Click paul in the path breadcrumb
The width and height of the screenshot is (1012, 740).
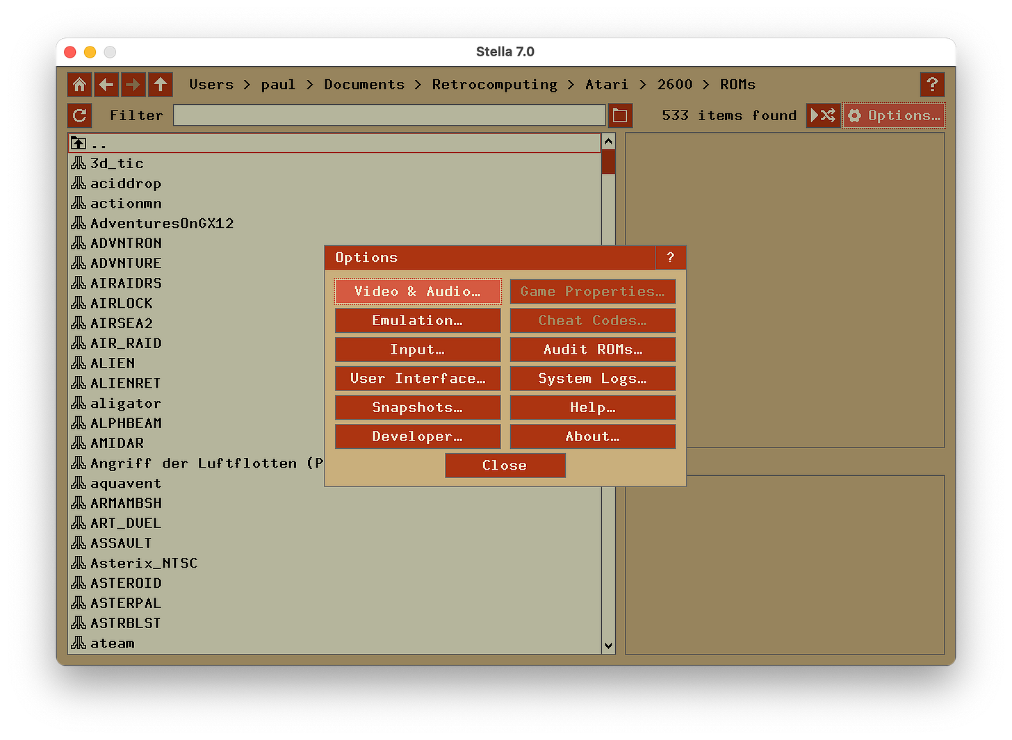click(278, 85)
